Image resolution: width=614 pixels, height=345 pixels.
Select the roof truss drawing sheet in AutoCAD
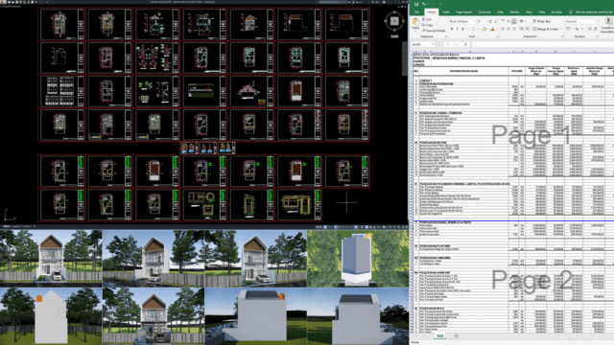coord(251,92)
